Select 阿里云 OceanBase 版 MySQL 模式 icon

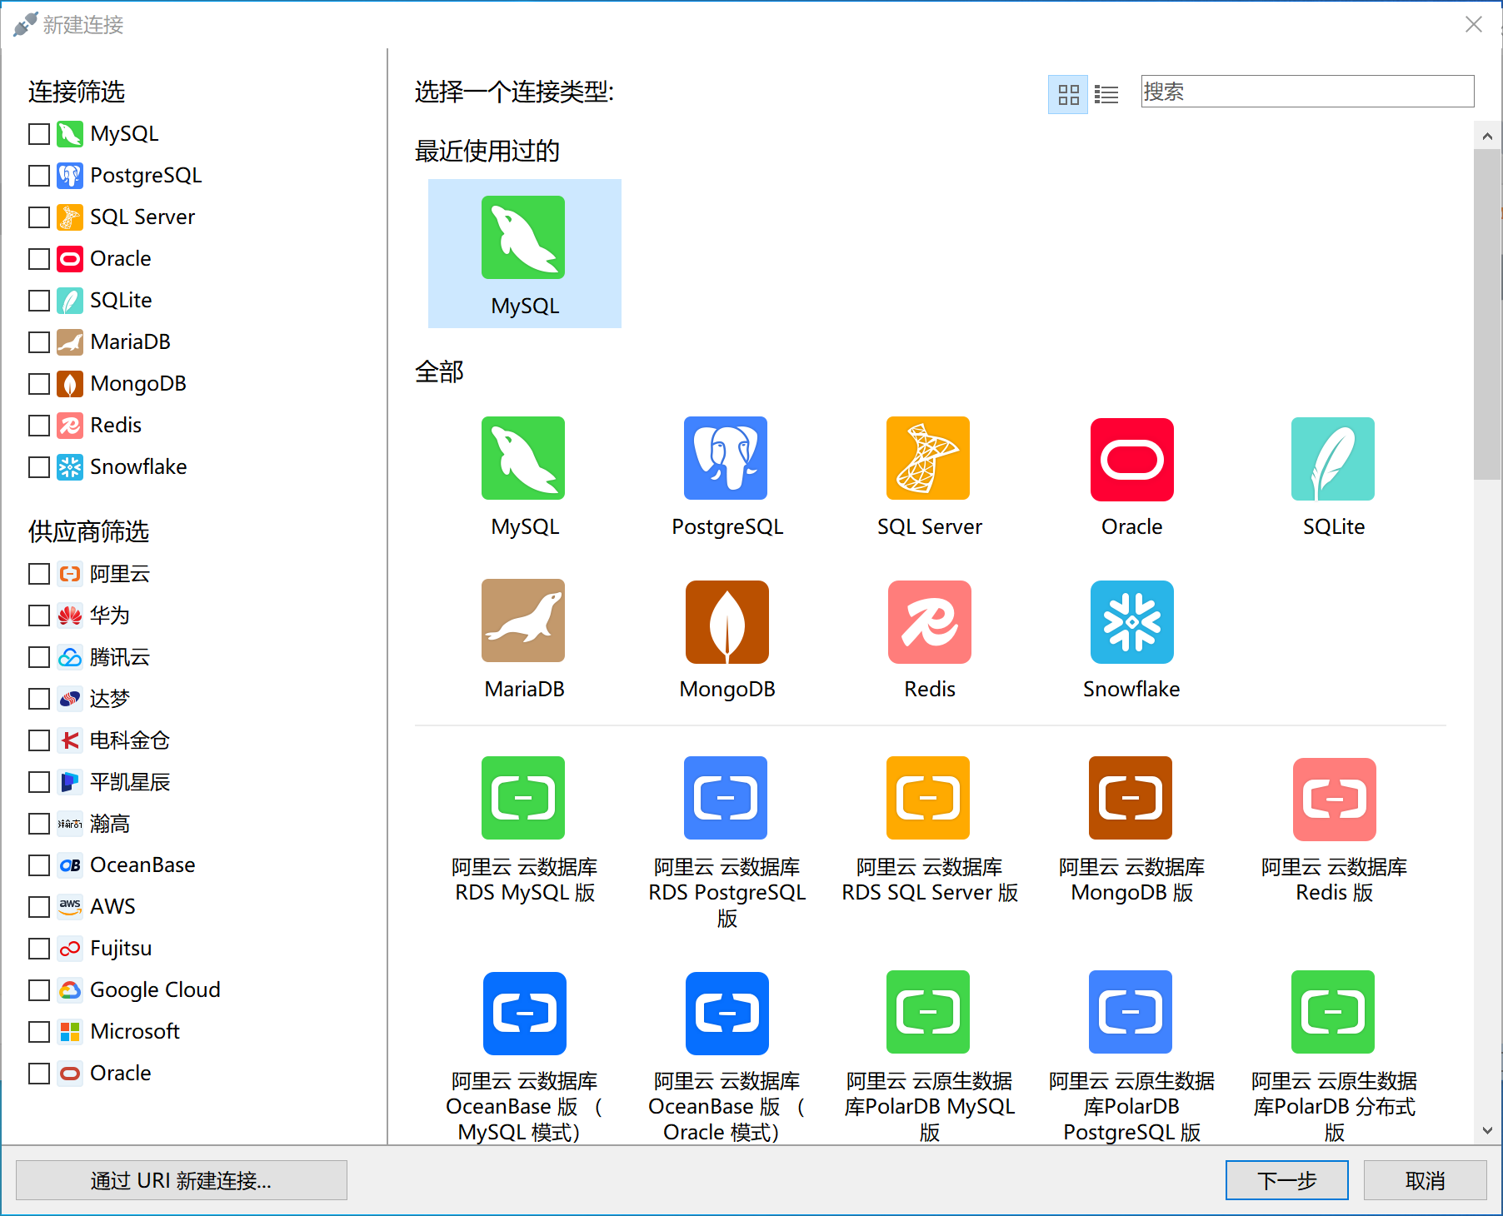(x=525, y=1014)
